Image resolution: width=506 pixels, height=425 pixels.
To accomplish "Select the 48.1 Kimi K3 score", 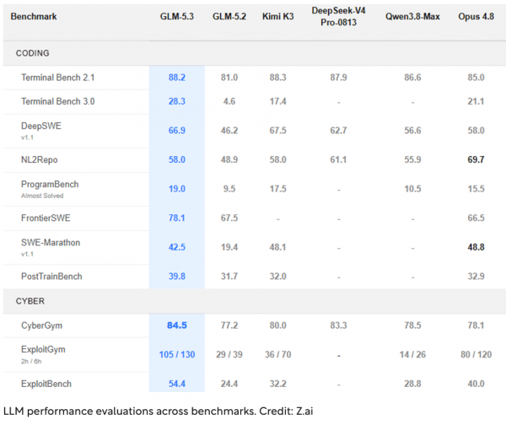I will [x=277, y=247].
